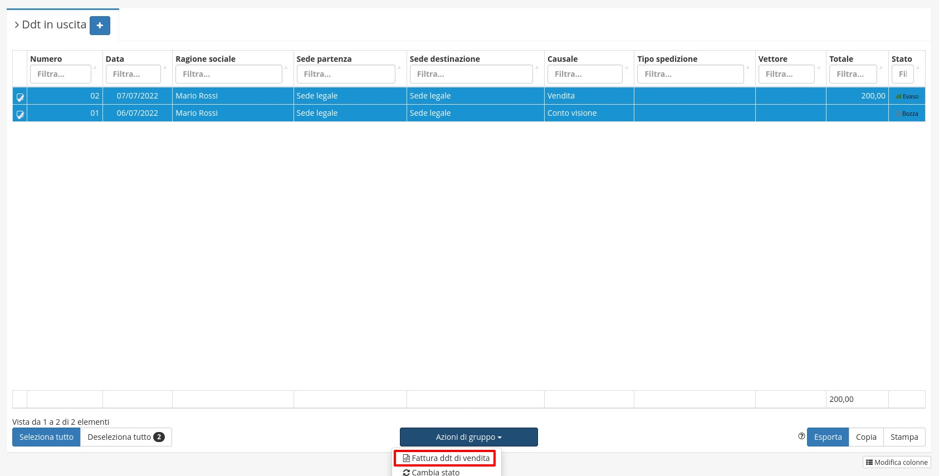Deselect all rows with Deseleziona tutto
Image resolution: width=939 pixels, height=476 pixels.
(125, 437)
